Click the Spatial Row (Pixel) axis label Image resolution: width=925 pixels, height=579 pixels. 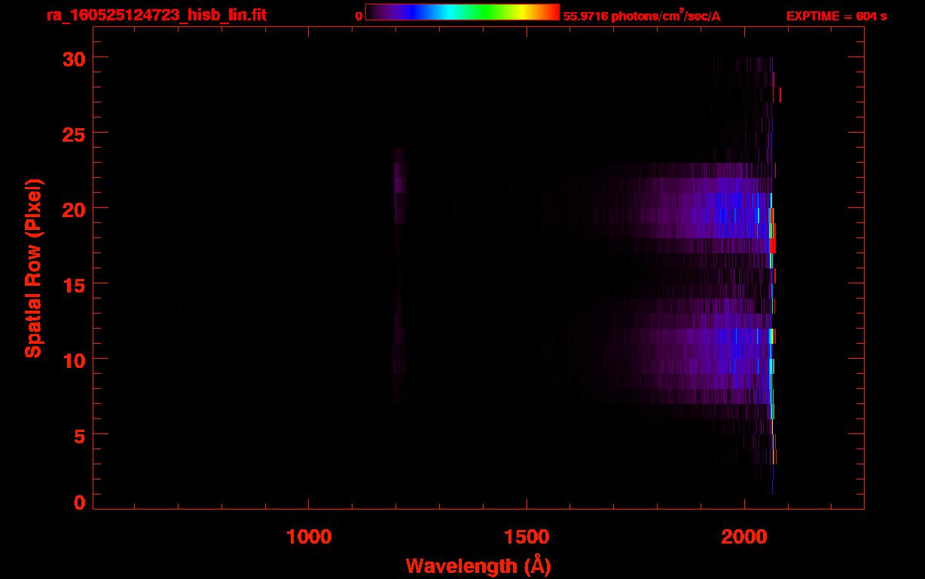coord(33,268)
